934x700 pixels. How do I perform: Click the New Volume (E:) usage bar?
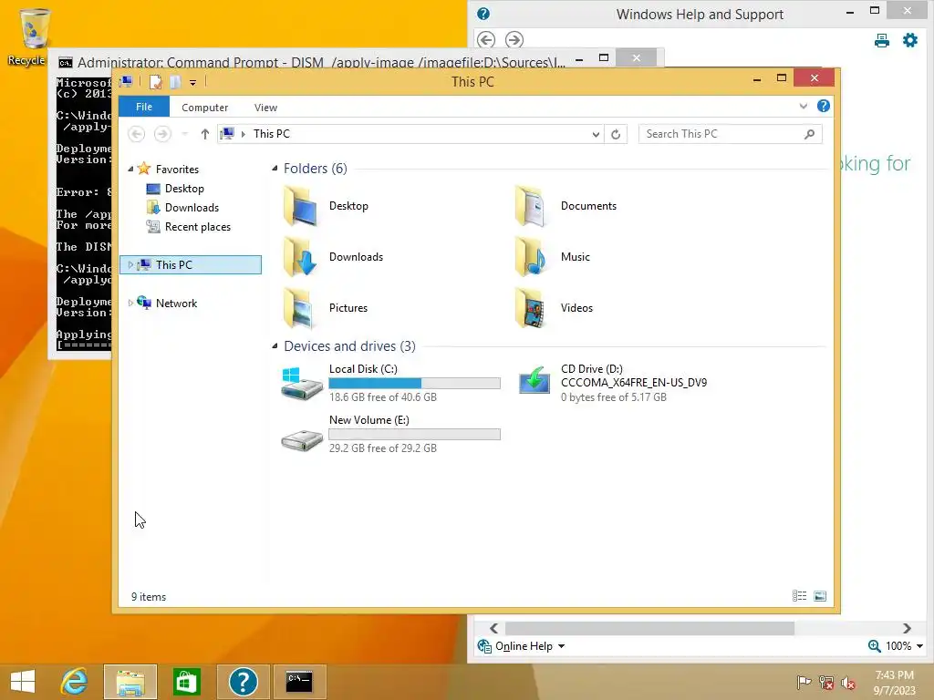click(415, 434)
